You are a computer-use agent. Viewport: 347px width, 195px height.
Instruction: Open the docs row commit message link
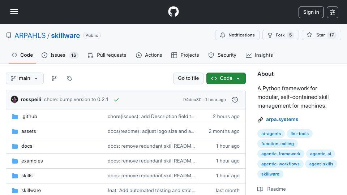[151, 146]
